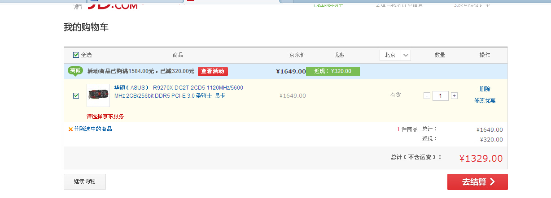Click the 请选择京东服务 link
551x198 pixels.
click(105, 116)
